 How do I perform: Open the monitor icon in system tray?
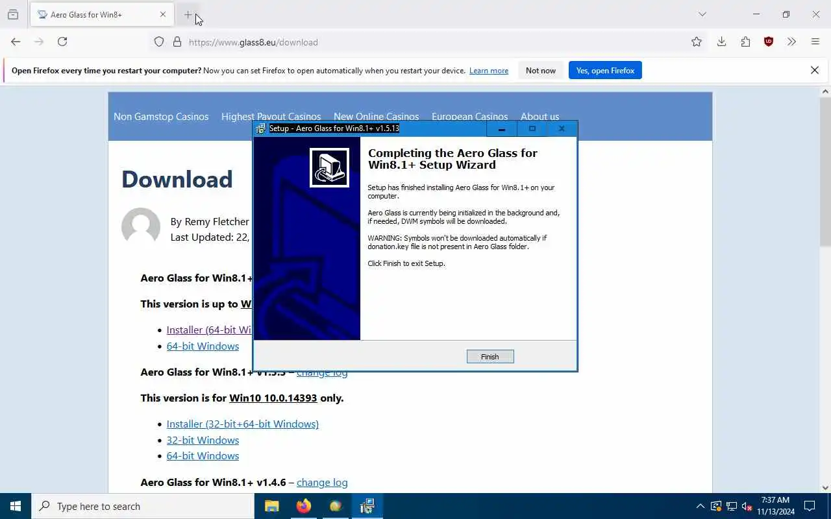[x=716, y=506]
